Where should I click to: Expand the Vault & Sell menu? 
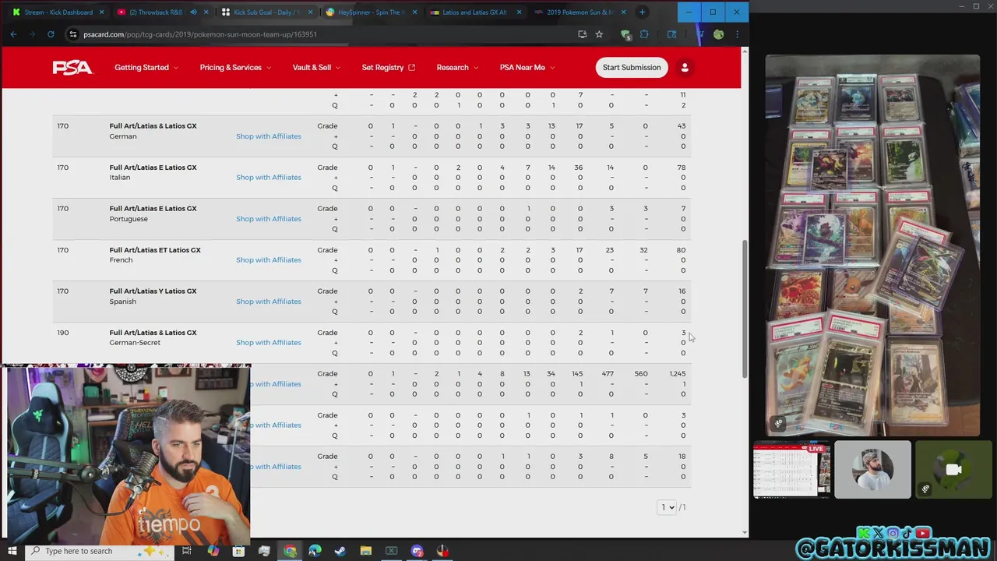click(x=316, y=68)
